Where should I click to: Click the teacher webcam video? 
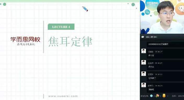tap(162, 17)
